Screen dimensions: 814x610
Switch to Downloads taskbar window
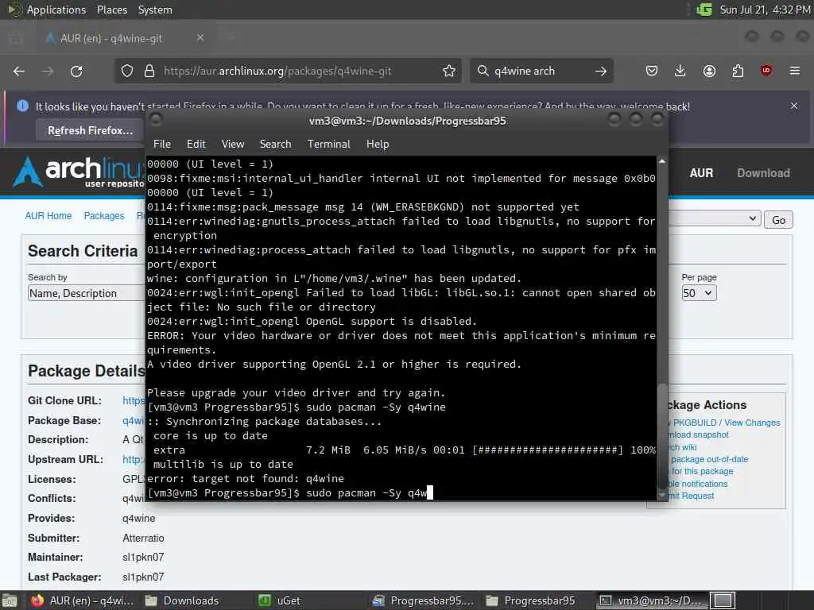click(182, 600)
